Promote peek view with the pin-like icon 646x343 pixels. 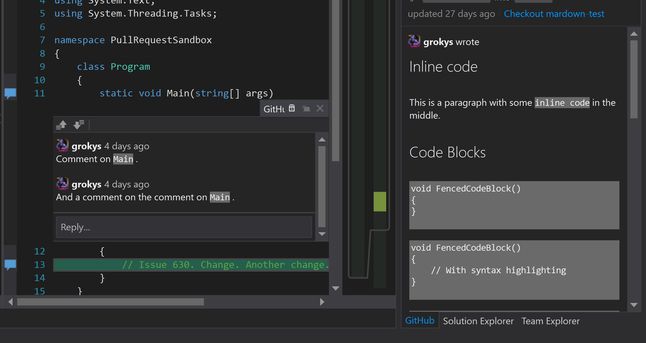(306, 108)
